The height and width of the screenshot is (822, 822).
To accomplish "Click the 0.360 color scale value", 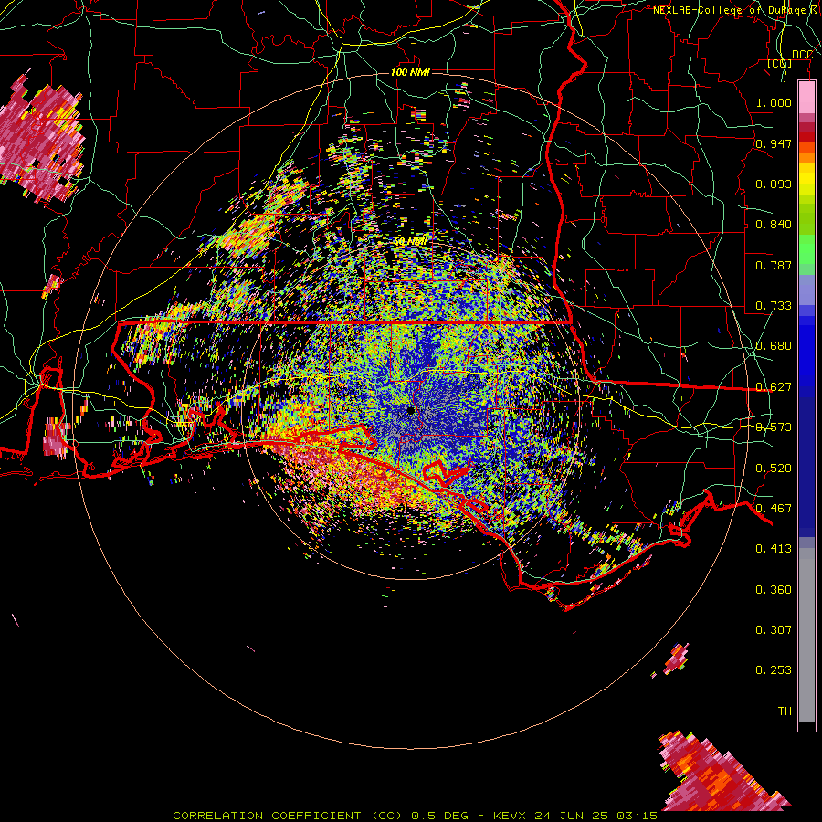I will click(x=774, y=590).
